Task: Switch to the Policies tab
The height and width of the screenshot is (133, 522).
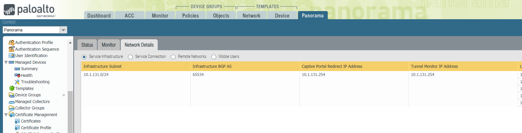Action: pyautogui.click(x=190, y=16)
